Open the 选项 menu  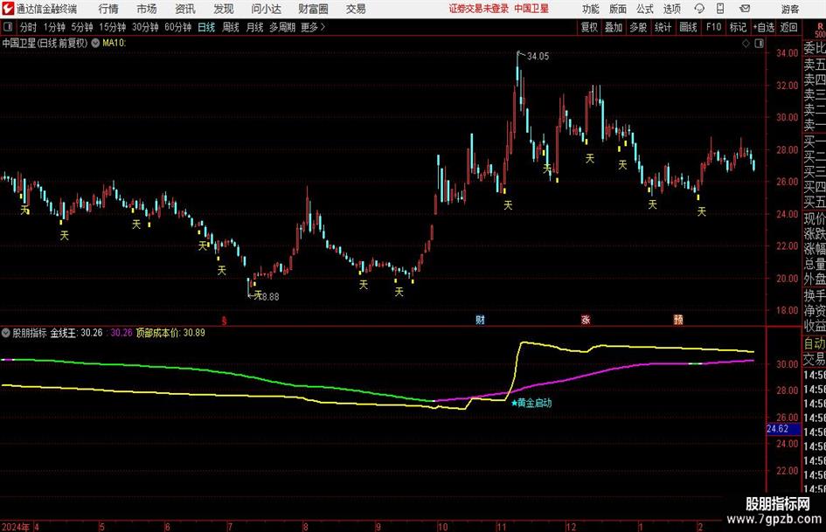671,9
